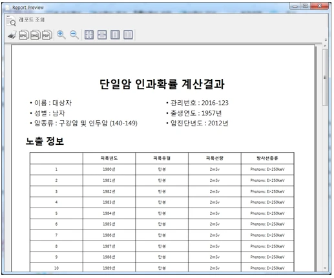Click the Report Preview title bar icon
Screen dimensions: 334x278
point(8,8)
